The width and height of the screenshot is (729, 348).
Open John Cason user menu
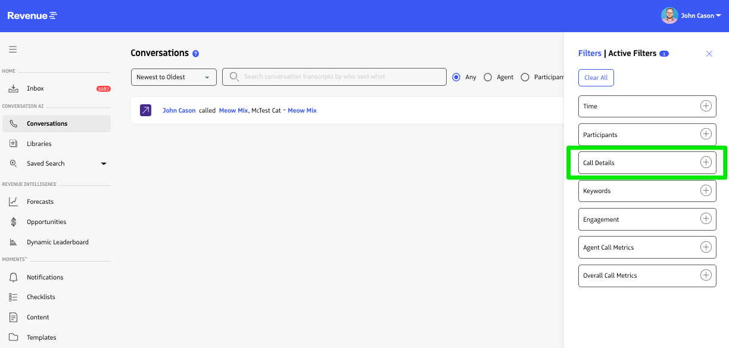point(691,15)
